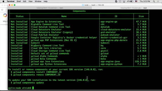This screenshot has width=162, height=91.
Task: Click the Name column header
Action: [64, 16]
